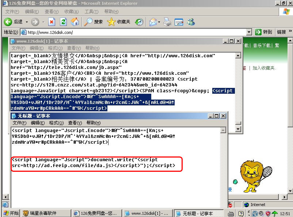Open 查看(V) menu in www.126disk[1] Notepad

click(74, 48)
